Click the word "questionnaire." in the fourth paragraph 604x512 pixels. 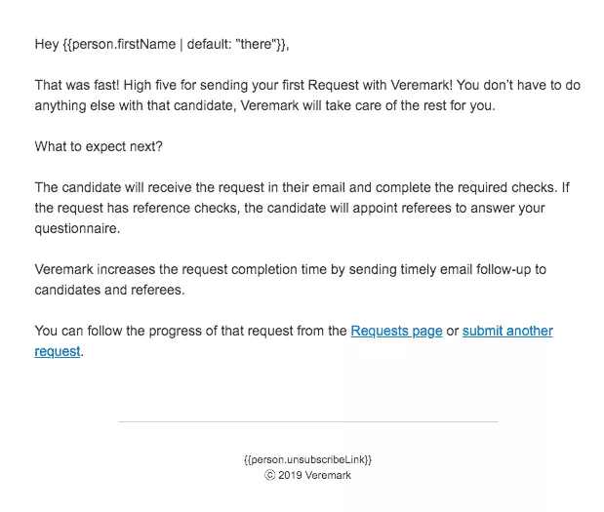coord(77,228)
